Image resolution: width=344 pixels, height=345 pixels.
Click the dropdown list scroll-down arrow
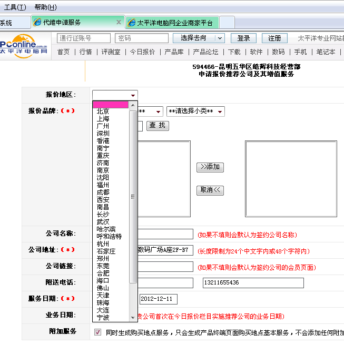(x=133, y=317)
